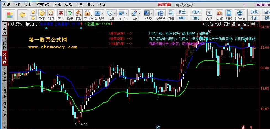Click the red 涨 marker at chart bottom

pos(243,127)
